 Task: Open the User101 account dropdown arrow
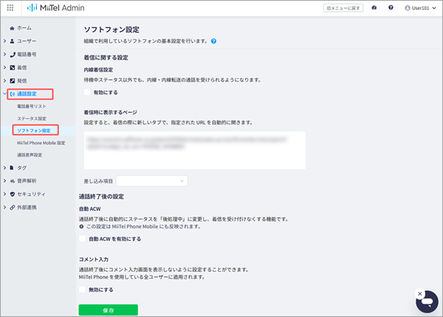pyautogui.click(x=434, y=8)
